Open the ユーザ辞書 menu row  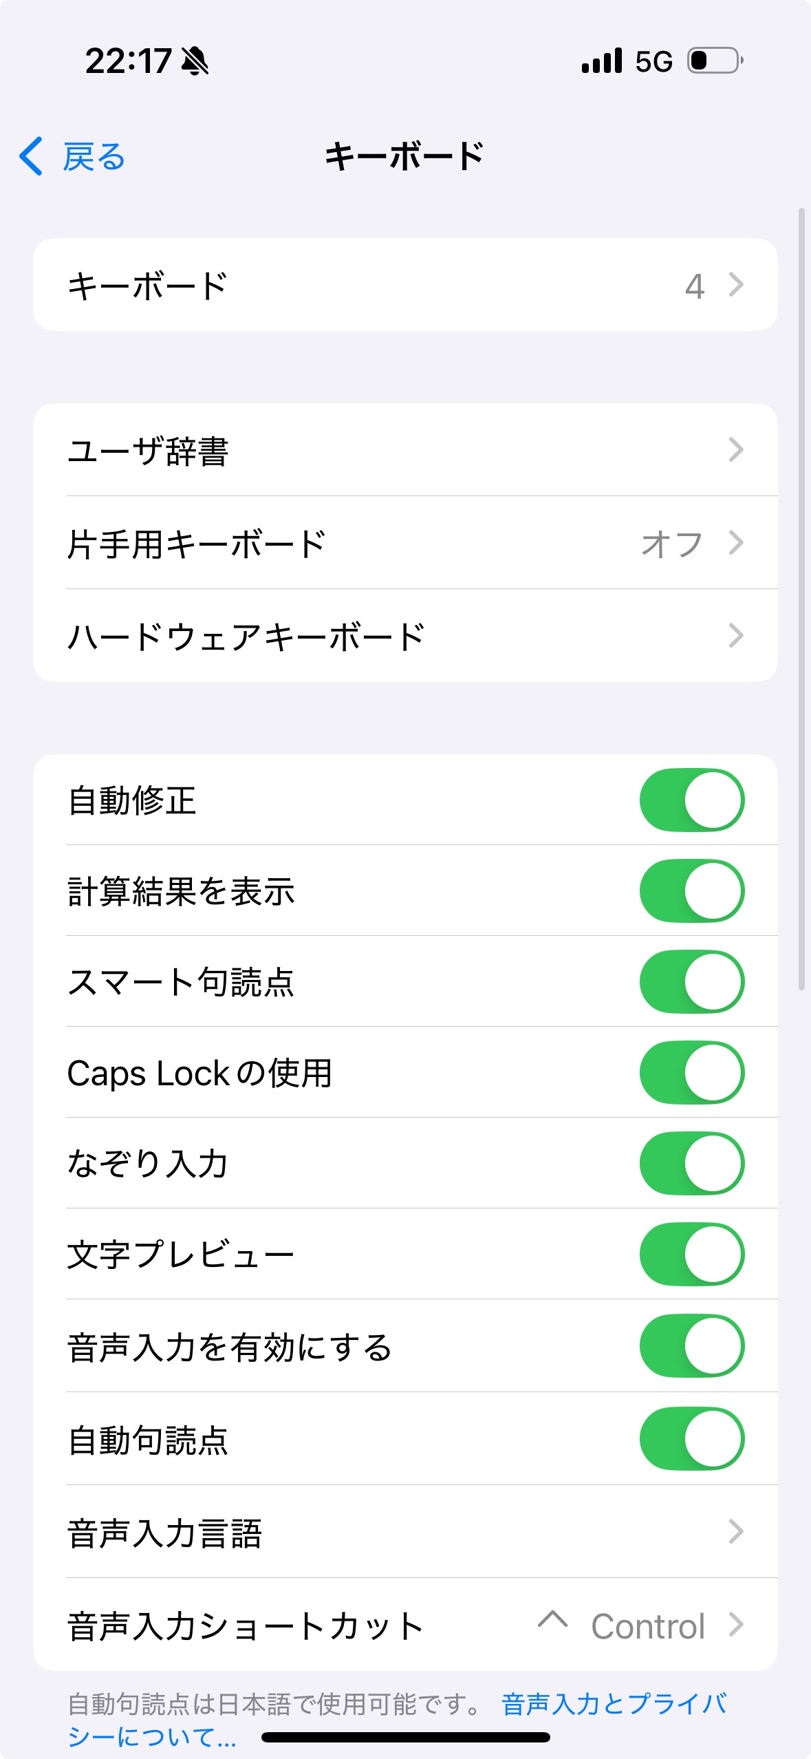pos(405,450)
